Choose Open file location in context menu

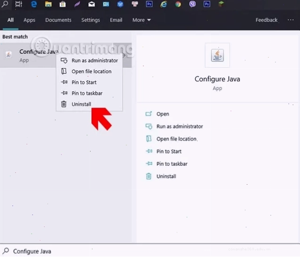[89, 71]
